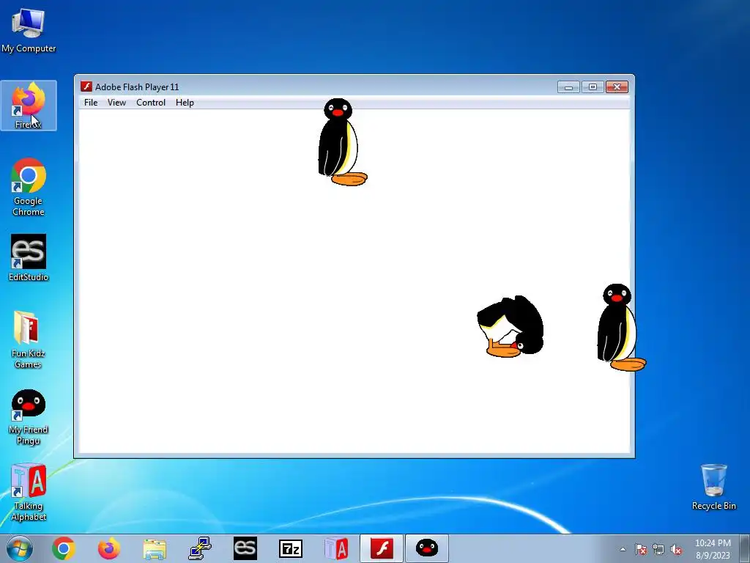Screen dimensions: 750x563
Task: Click the Flash icon in title bar
Action: click(86, 87)
